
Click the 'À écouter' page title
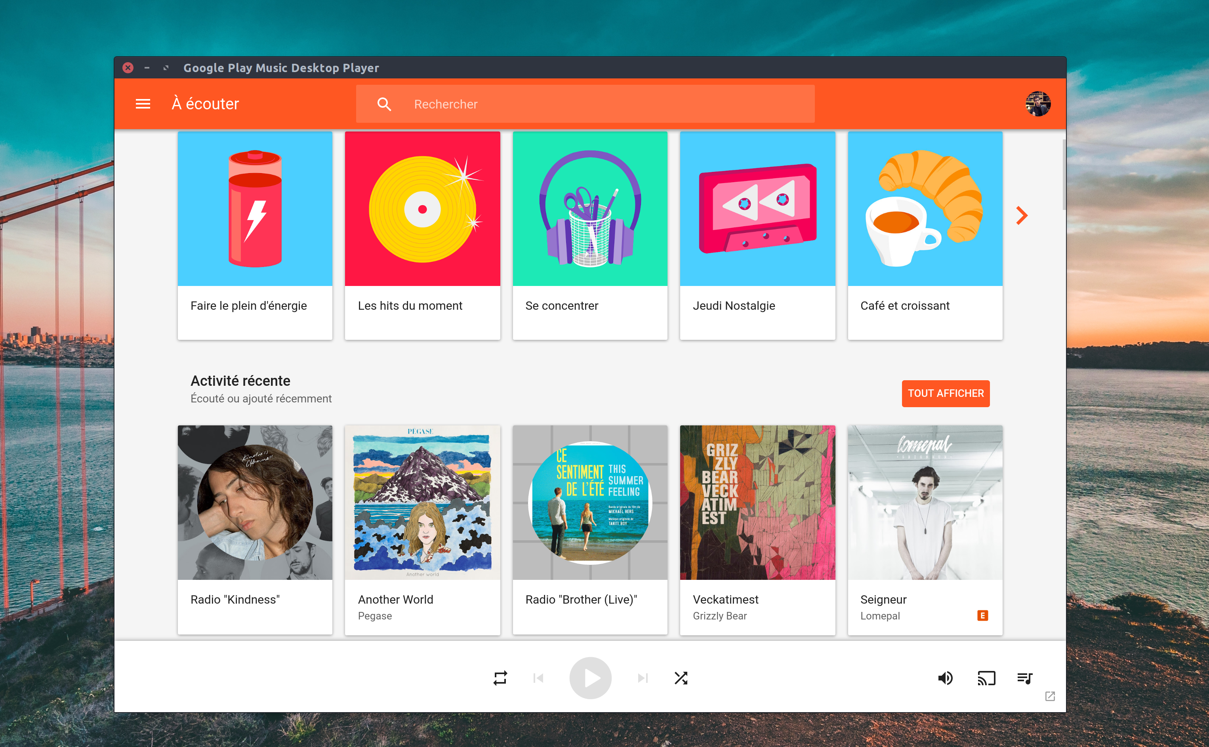[x=205, y=104]
